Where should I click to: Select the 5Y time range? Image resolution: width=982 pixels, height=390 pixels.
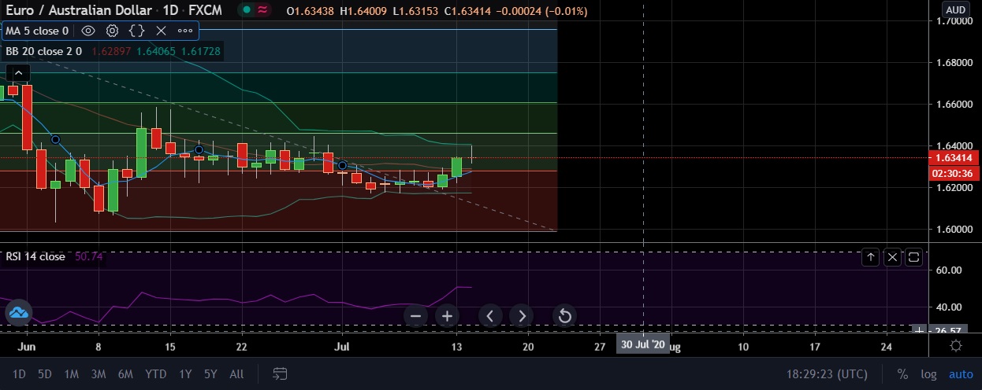point(210,374)
